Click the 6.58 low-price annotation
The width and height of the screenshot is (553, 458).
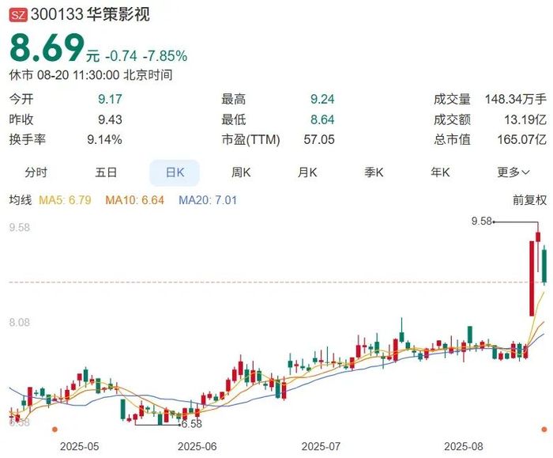[192, 423]
